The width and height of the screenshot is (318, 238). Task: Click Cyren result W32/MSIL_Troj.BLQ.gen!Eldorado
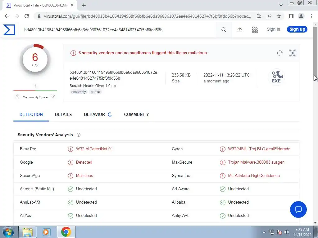[259, 149]
